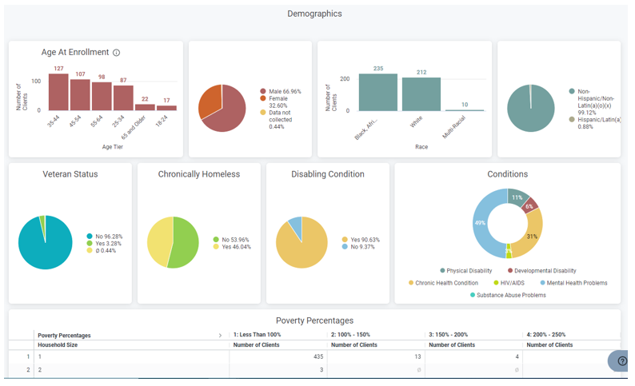Viewport: 635px width, 386px height.
Task: Click the Poverty Percentages pivot header
Action: [65, 336]
